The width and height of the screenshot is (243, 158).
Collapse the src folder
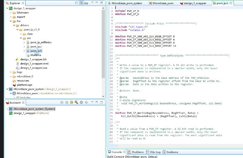click(21, 38)
